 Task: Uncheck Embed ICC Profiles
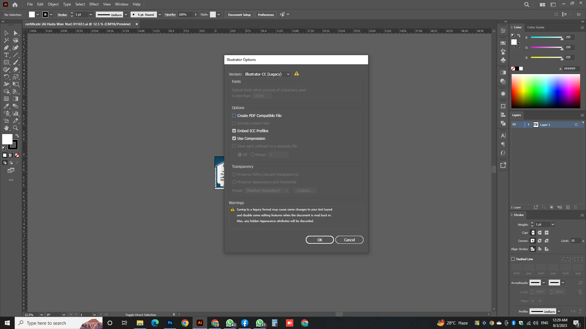[234, 131]
